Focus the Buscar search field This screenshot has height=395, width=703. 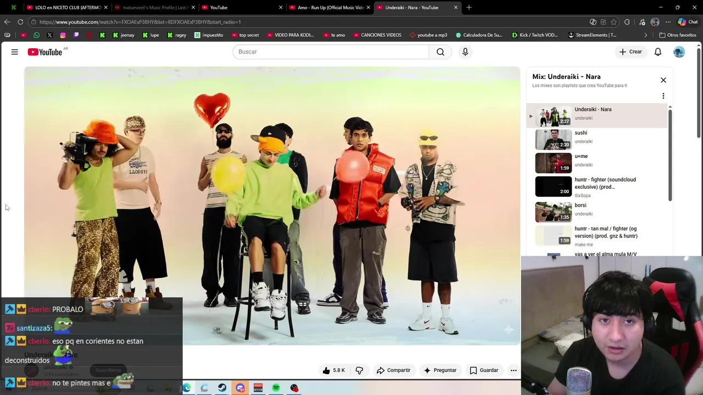click(331, 52)
